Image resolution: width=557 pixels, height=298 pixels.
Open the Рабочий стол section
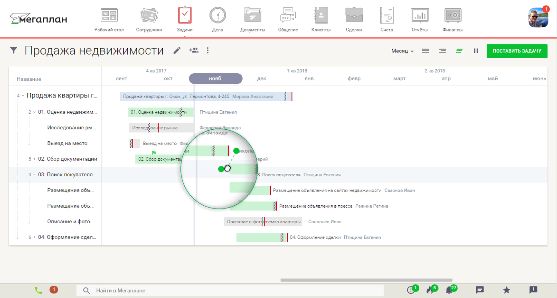[x=109, y=19]
